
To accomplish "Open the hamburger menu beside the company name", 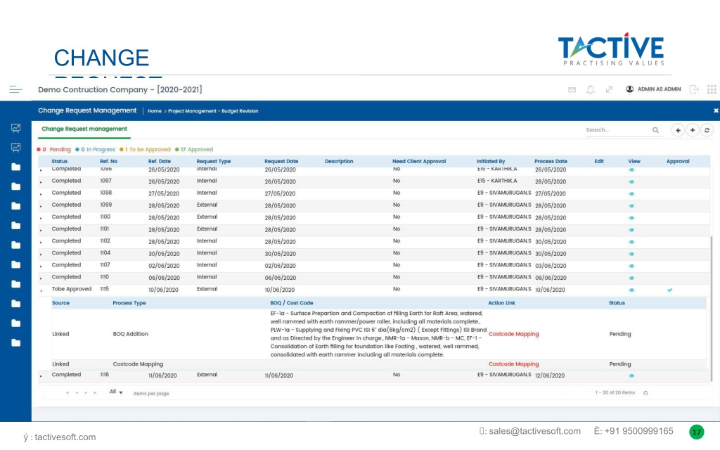I will point(15,89).
